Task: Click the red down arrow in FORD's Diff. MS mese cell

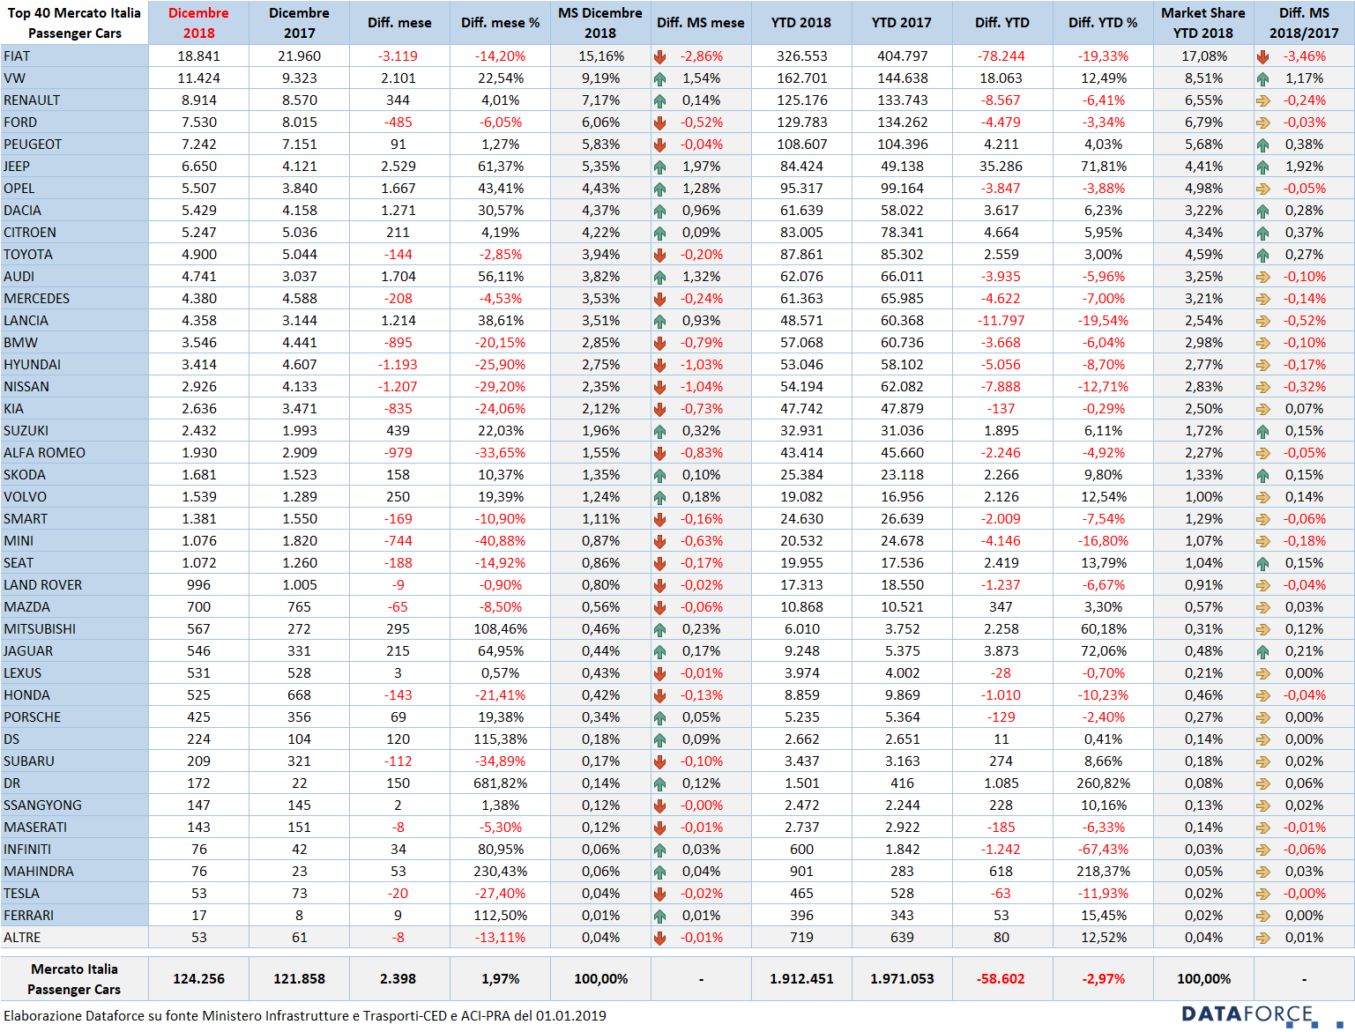Action: 659,123
